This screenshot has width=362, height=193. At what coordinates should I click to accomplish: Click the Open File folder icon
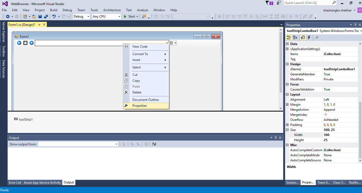pos(34,17)
